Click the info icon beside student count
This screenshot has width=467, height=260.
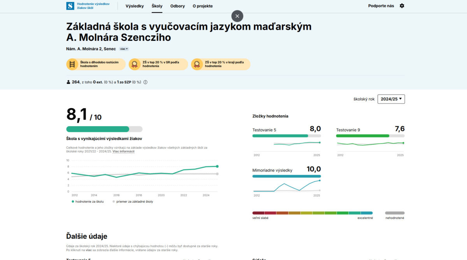click(x=146, y=82)
